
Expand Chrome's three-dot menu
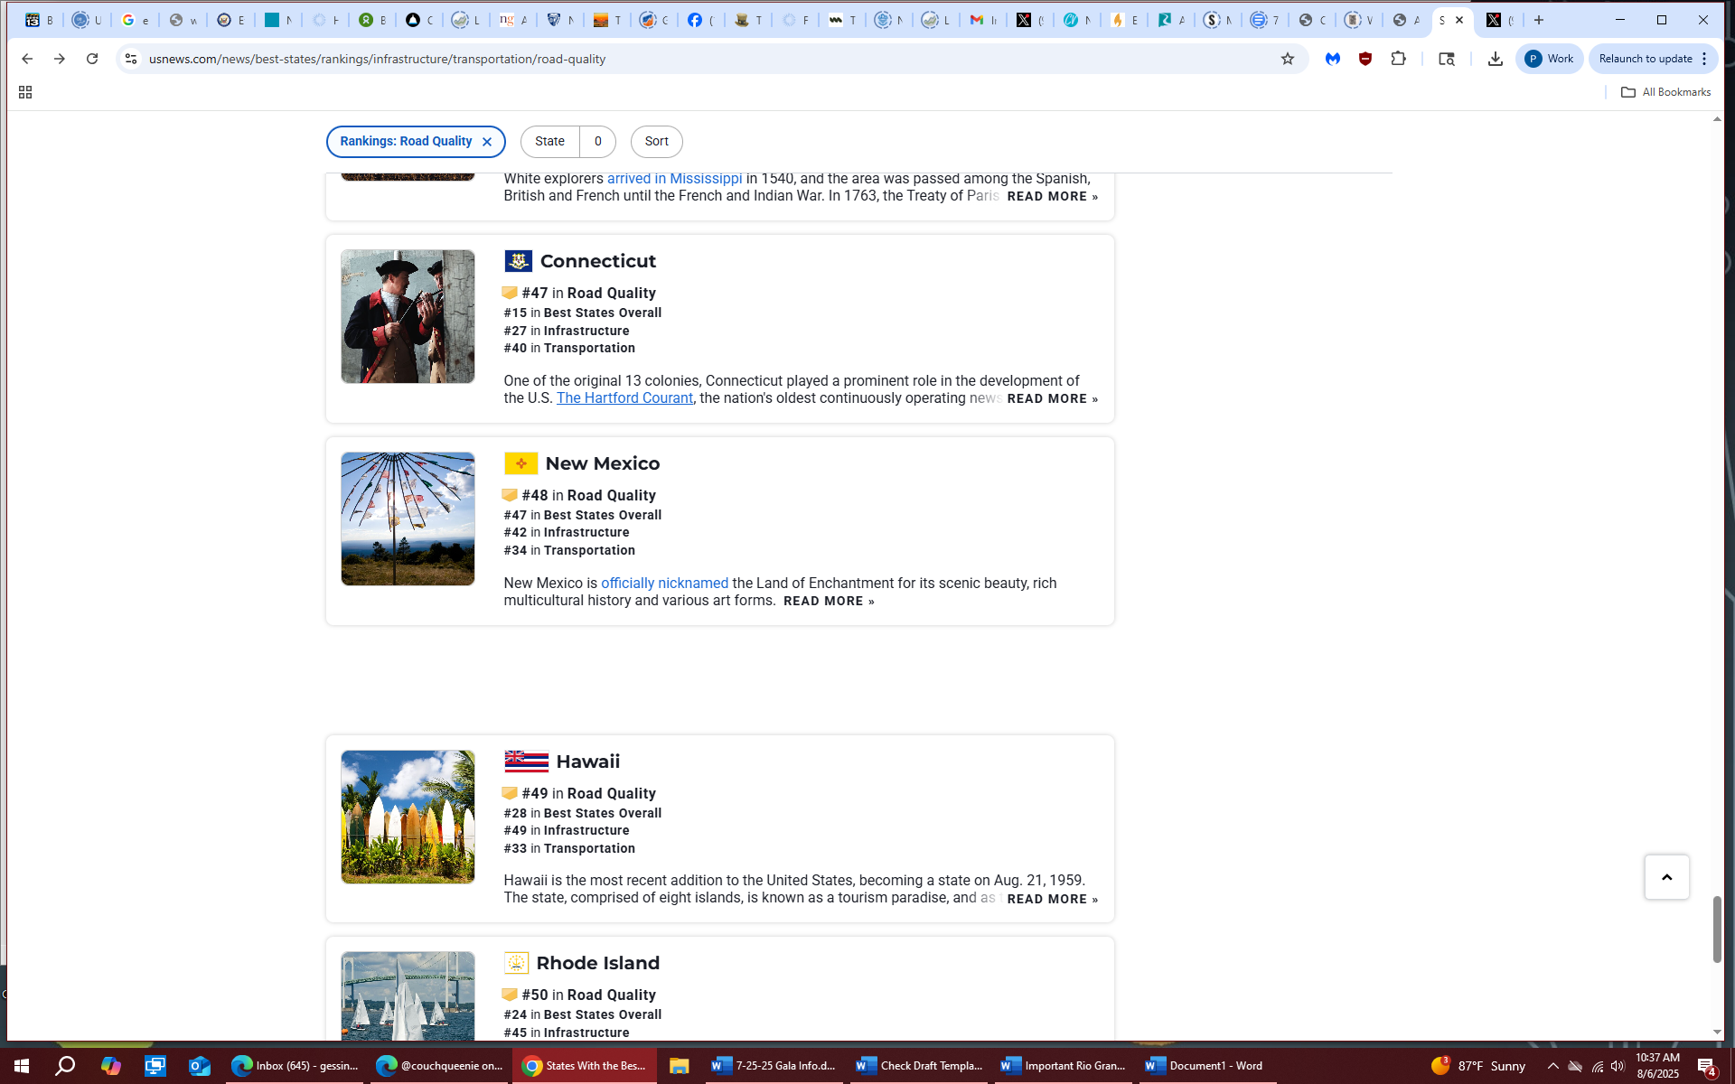point(1704,59)
